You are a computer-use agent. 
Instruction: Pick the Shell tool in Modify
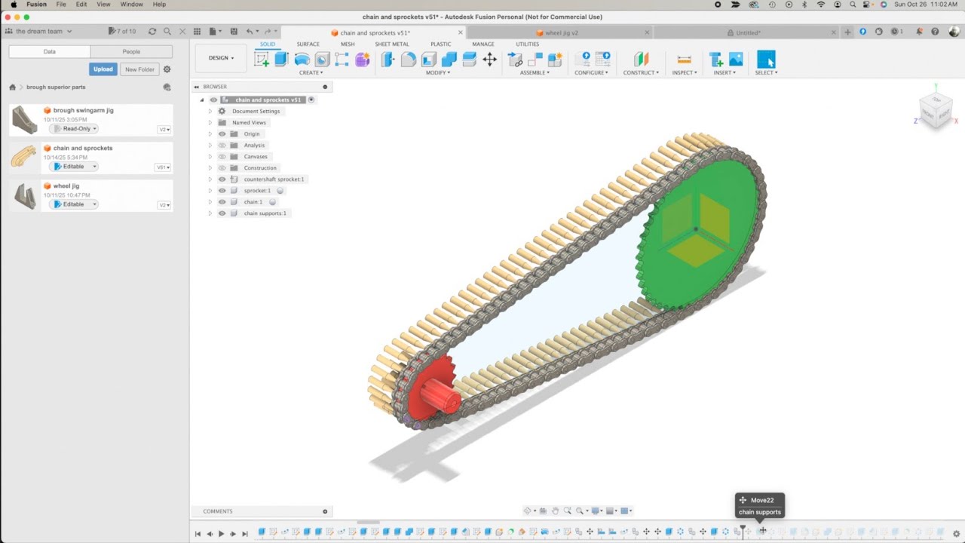click(x=428, y=60)
